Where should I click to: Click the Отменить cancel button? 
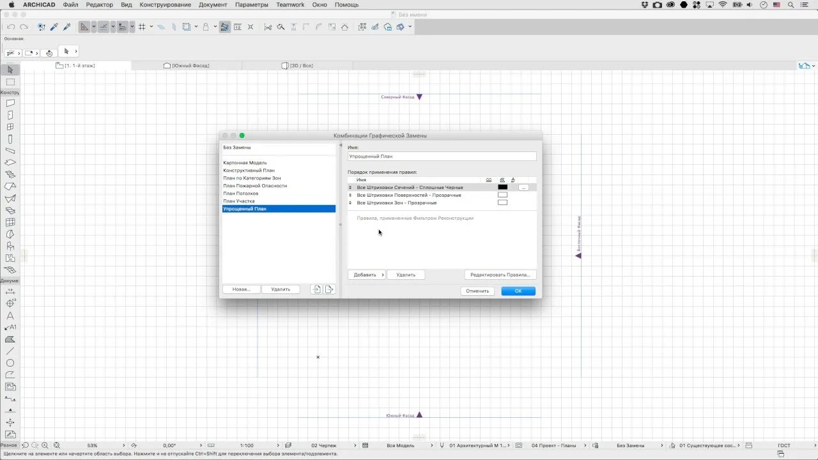point(477,291)
